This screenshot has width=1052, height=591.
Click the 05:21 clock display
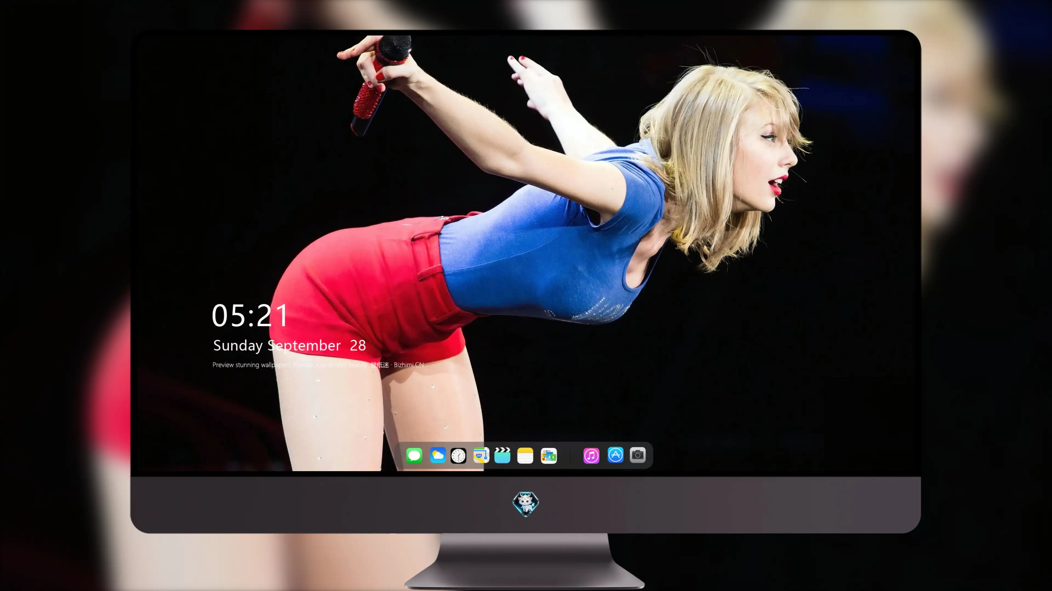coord(250,316)
